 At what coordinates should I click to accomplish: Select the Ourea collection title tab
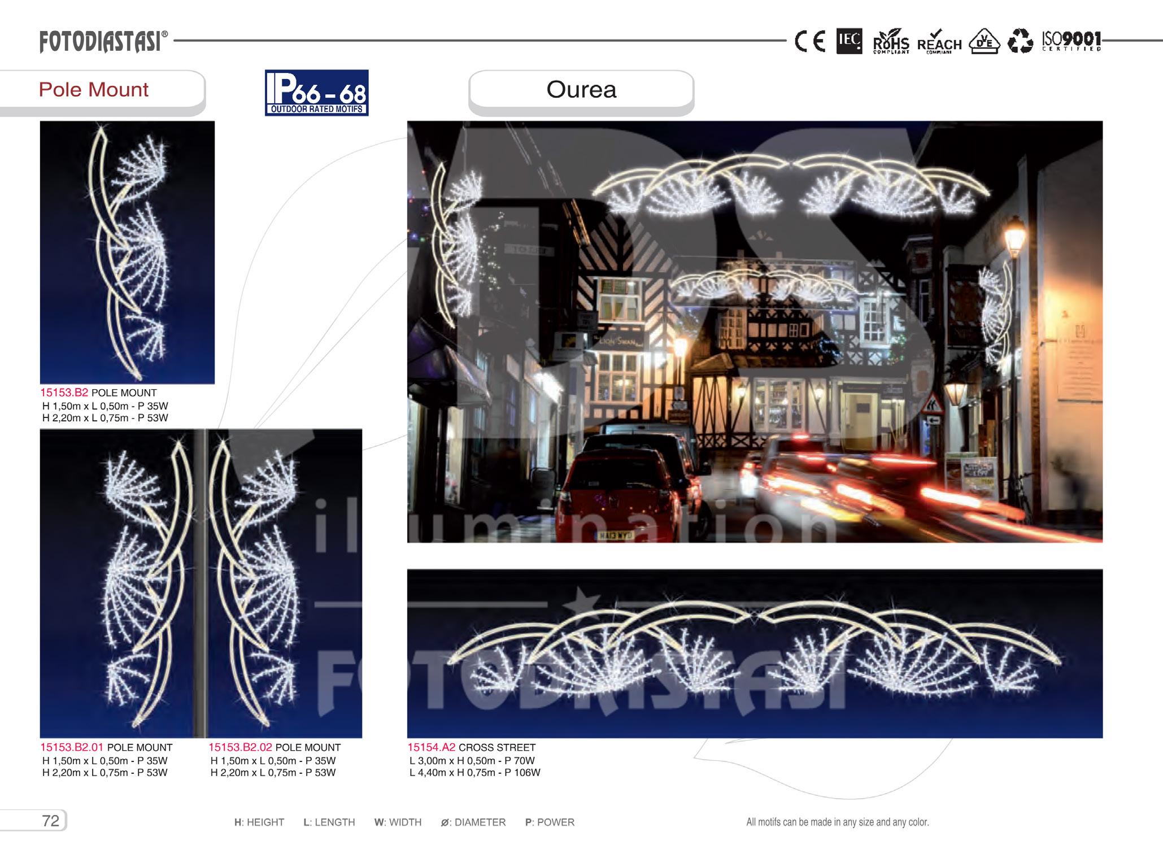click(x=581, y=90)
